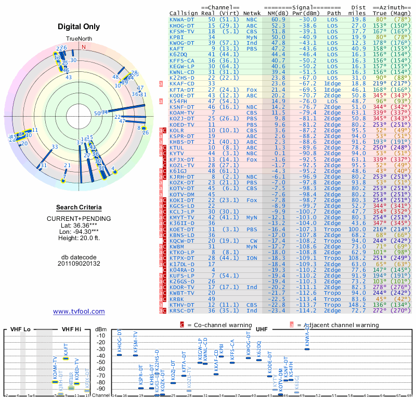
Task: Click the 201109020132 datecode
Action: (x=79, y=264)
